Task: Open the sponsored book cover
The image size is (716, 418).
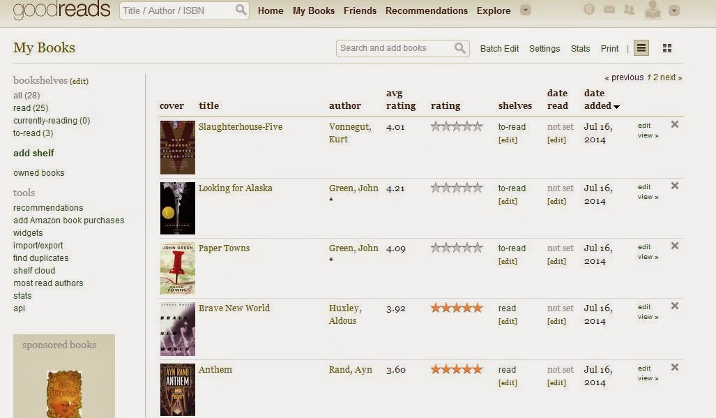Action: point(64,394)
